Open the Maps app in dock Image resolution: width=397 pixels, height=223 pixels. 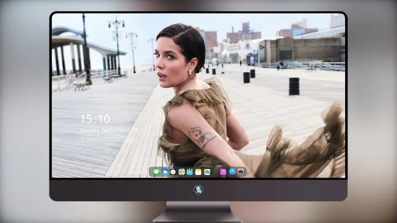pyautogui.click(x=182, y=172)
